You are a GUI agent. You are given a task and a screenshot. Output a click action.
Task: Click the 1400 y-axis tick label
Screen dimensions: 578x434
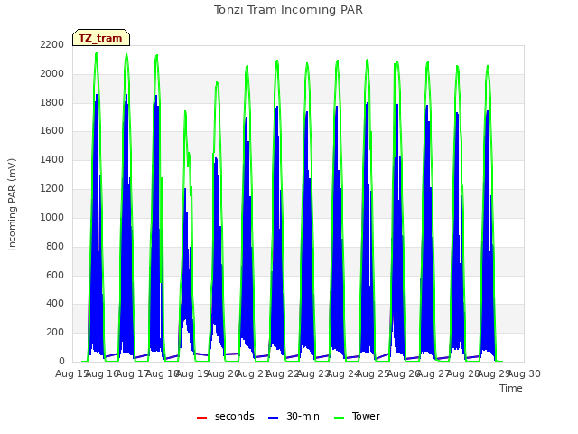click(x=52, y=160)
